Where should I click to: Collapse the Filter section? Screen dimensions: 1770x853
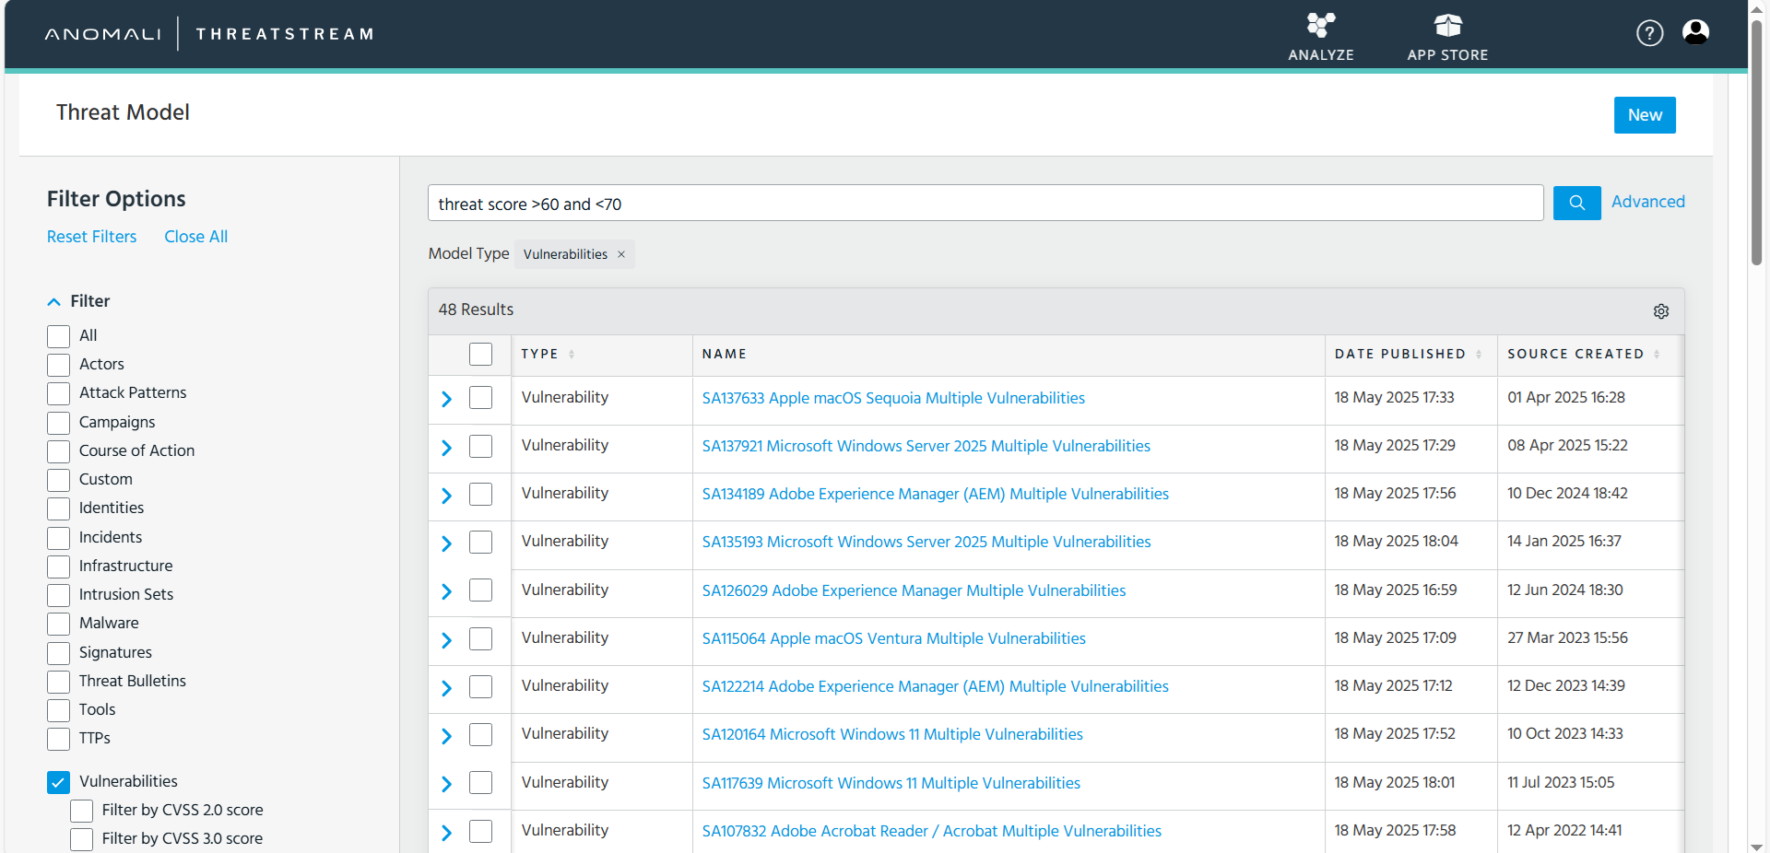click(x=54, y=302)
